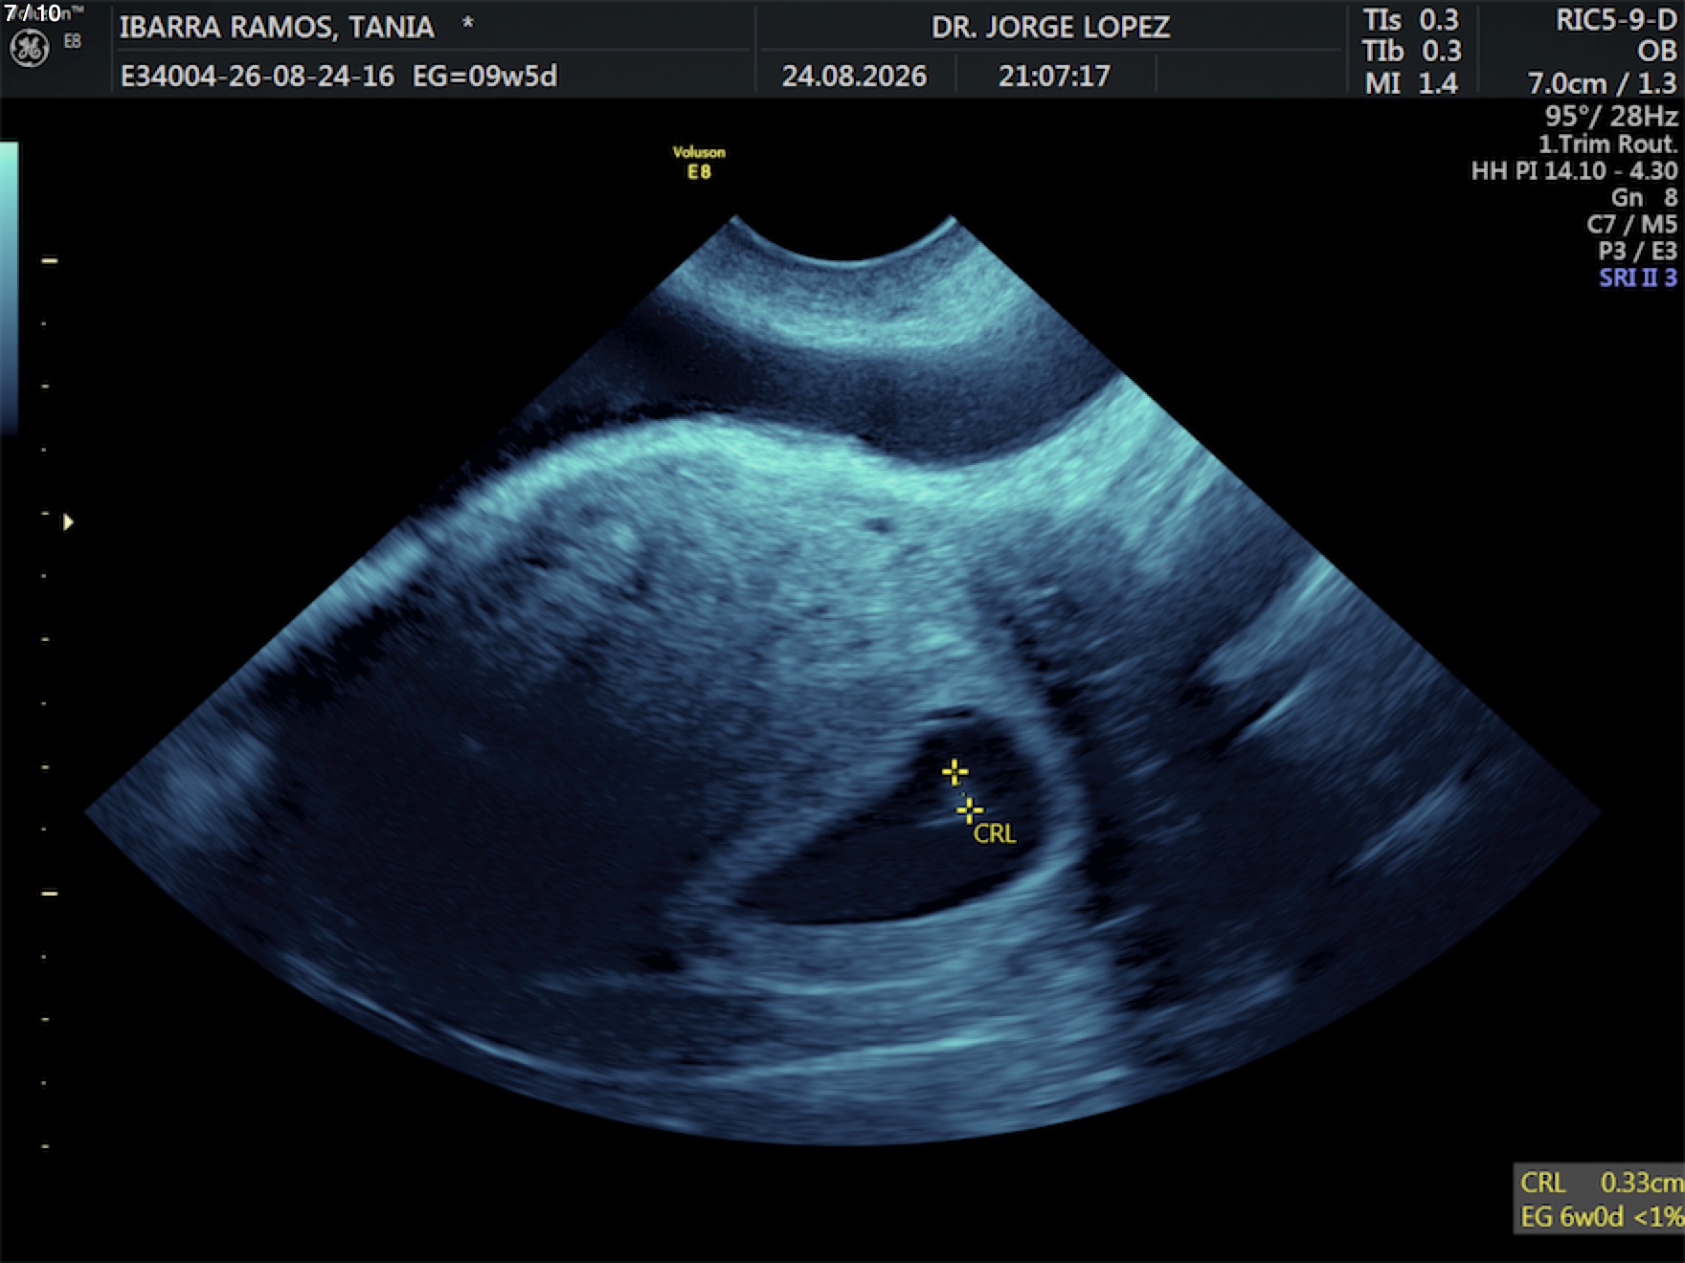This screenshot has height=1263, width=1685.
Task: Click the asterisk next to patient name
Action: (x=467, y=23)
